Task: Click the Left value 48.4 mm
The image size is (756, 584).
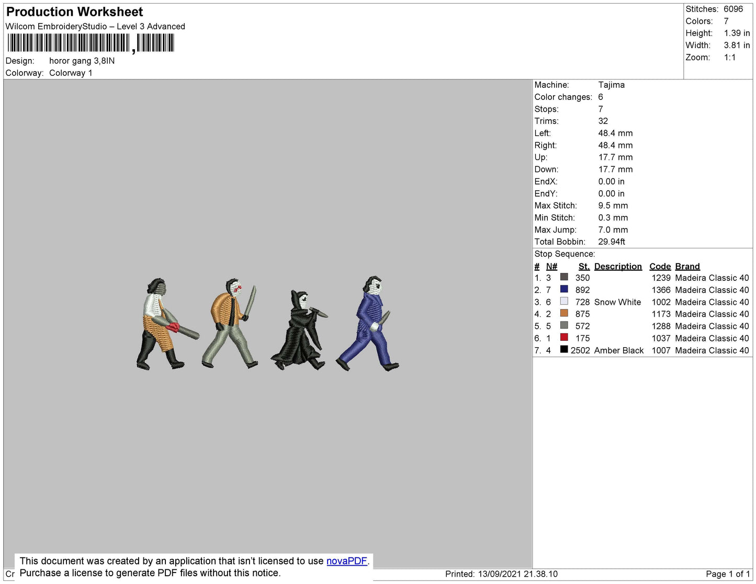Action: 615,133
